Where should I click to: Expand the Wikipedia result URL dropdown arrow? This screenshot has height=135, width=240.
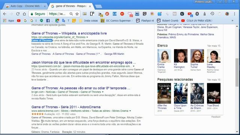tap(87, 37)
